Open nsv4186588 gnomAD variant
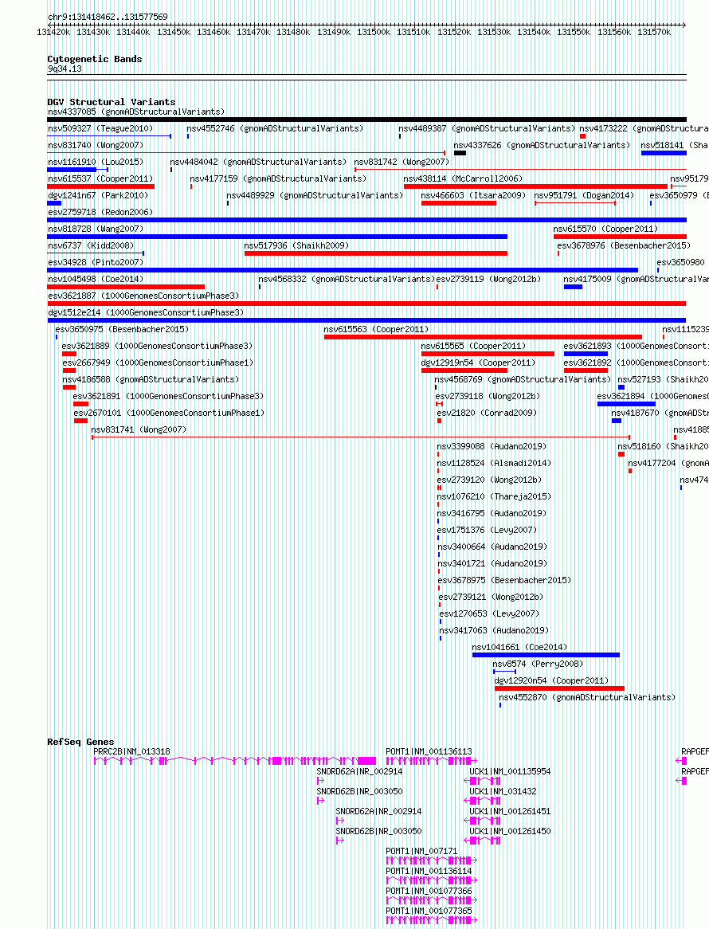The image size is (709, 929). click(151, 379)
